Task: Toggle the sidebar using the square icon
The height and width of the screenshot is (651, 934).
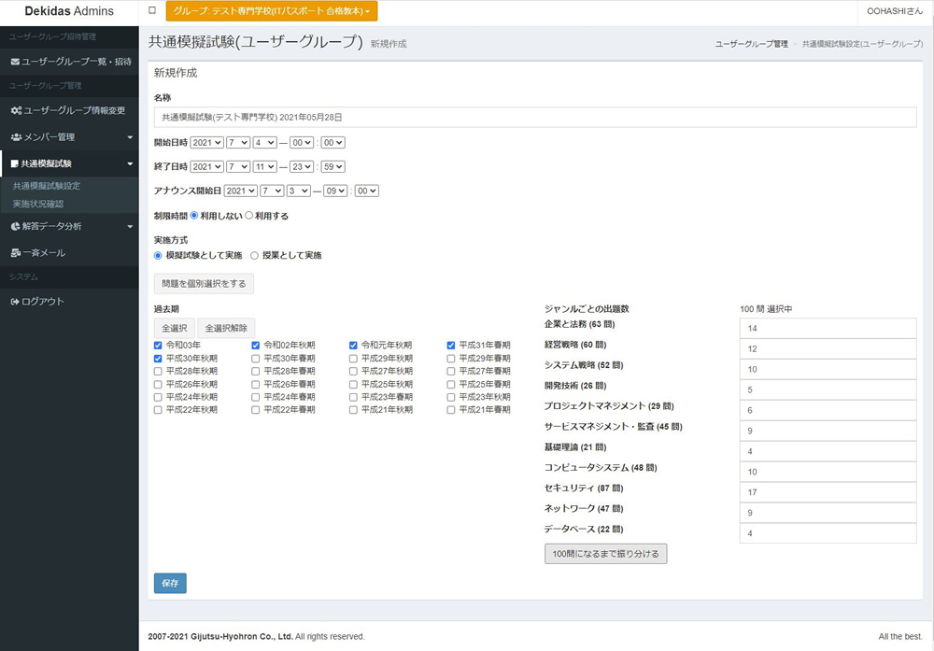Action: (x=152, y=10)
